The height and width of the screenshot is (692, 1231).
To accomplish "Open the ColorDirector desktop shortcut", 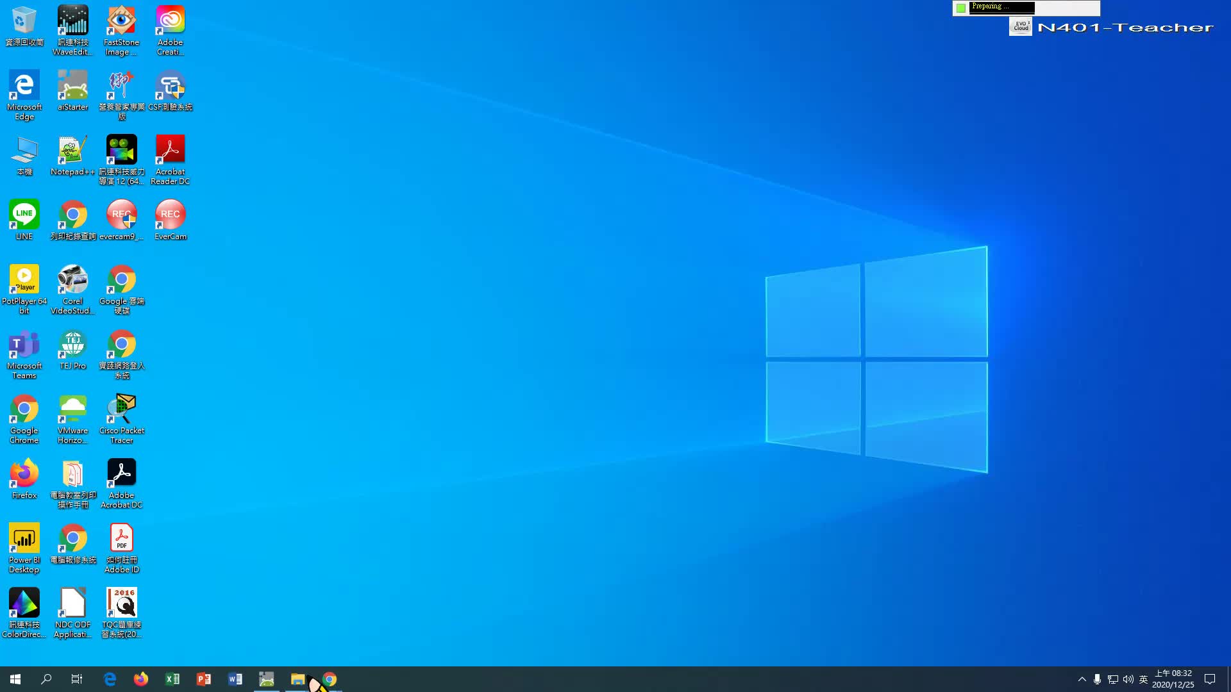I will [x=24, y=613].
